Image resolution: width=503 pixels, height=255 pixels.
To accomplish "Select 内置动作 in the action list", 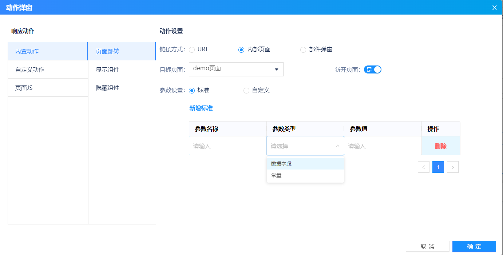I will click(48, 51).
